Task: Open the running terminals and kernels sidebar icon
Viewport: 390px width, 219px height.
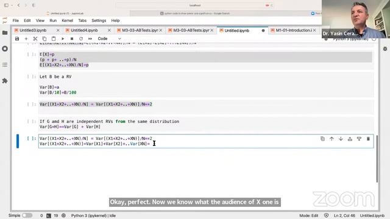Action: 5,49
